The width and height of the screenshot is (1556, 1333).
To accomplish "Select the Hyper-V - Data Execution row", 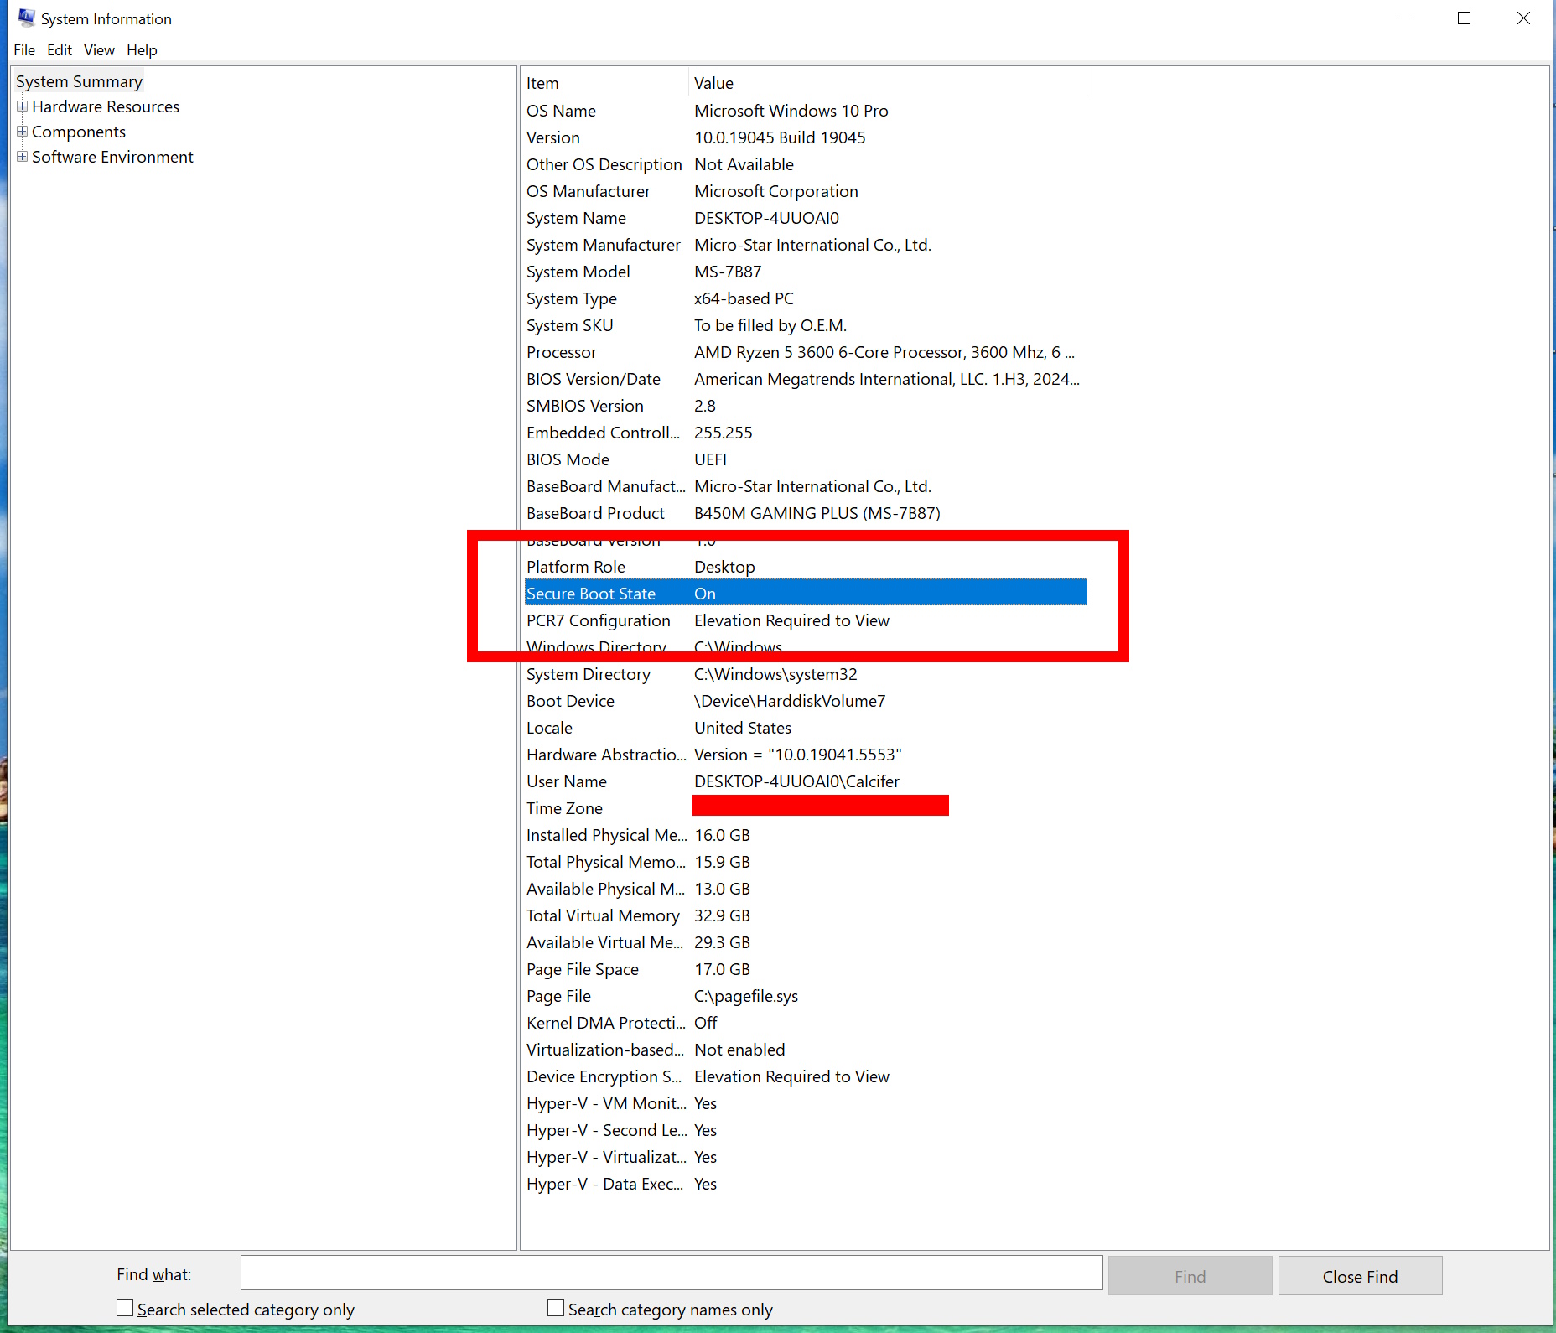I will 806,1184.
